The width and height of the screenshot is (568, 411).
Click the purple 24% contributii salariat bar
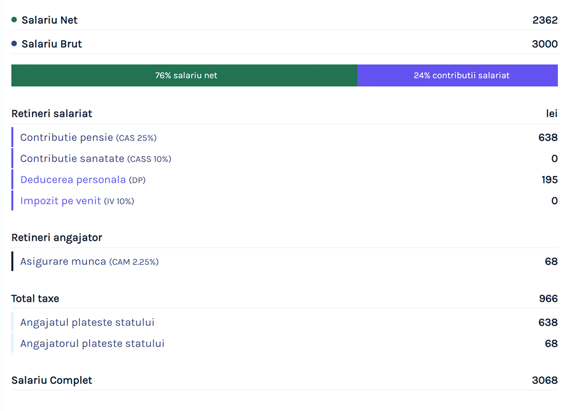click(457, 76)
